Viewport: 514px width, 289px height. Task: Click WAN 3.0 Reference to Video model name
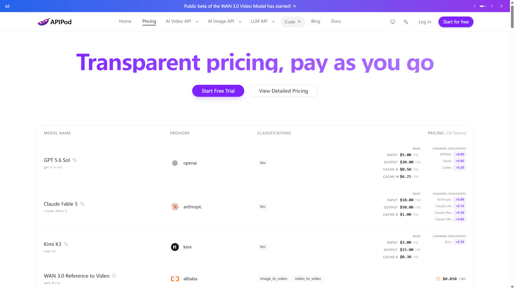77,276
